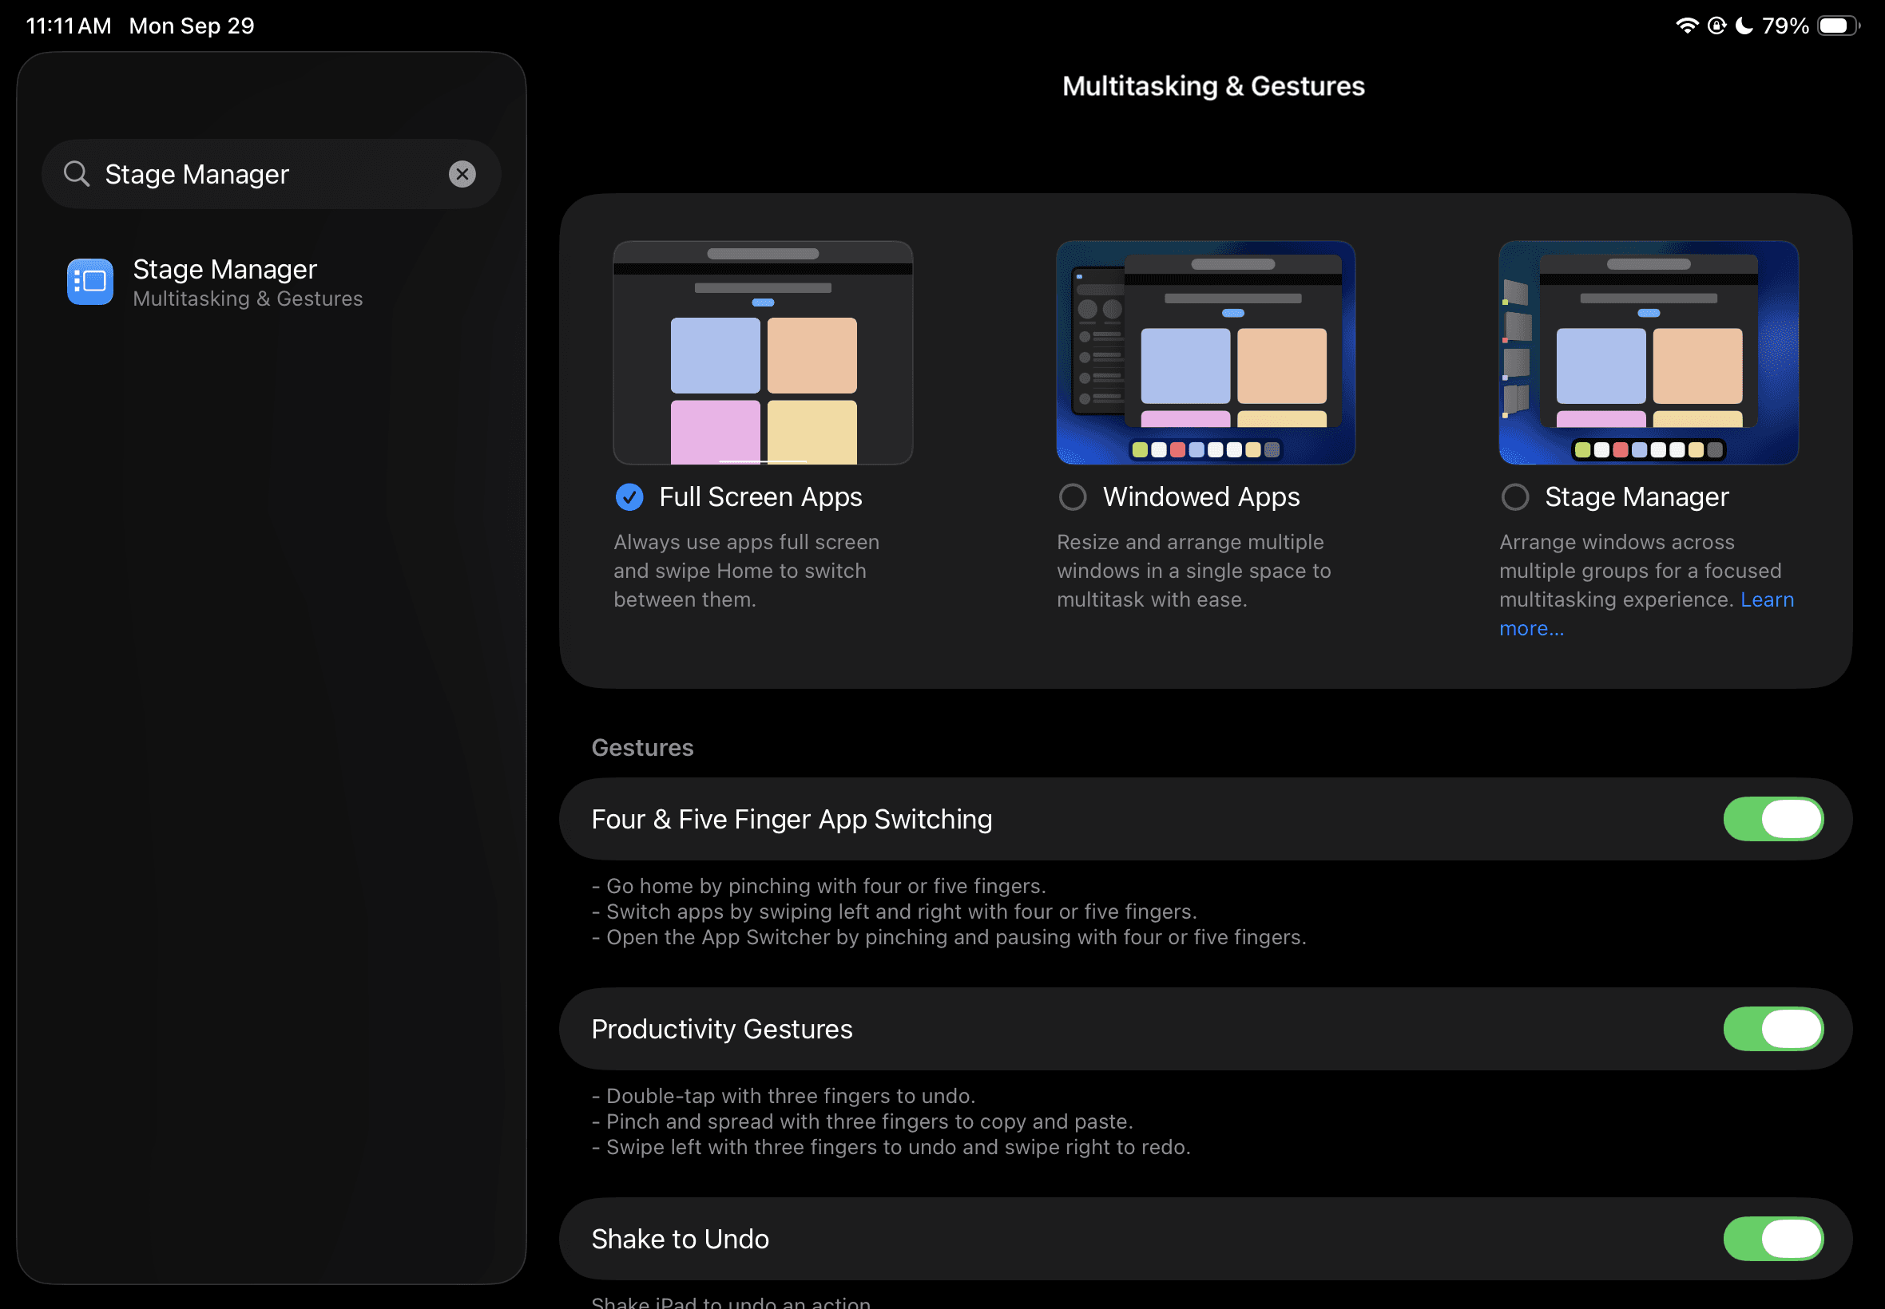
Task: Click the Full Screen Apps preview thumbnail
Action: pos(762,353)
